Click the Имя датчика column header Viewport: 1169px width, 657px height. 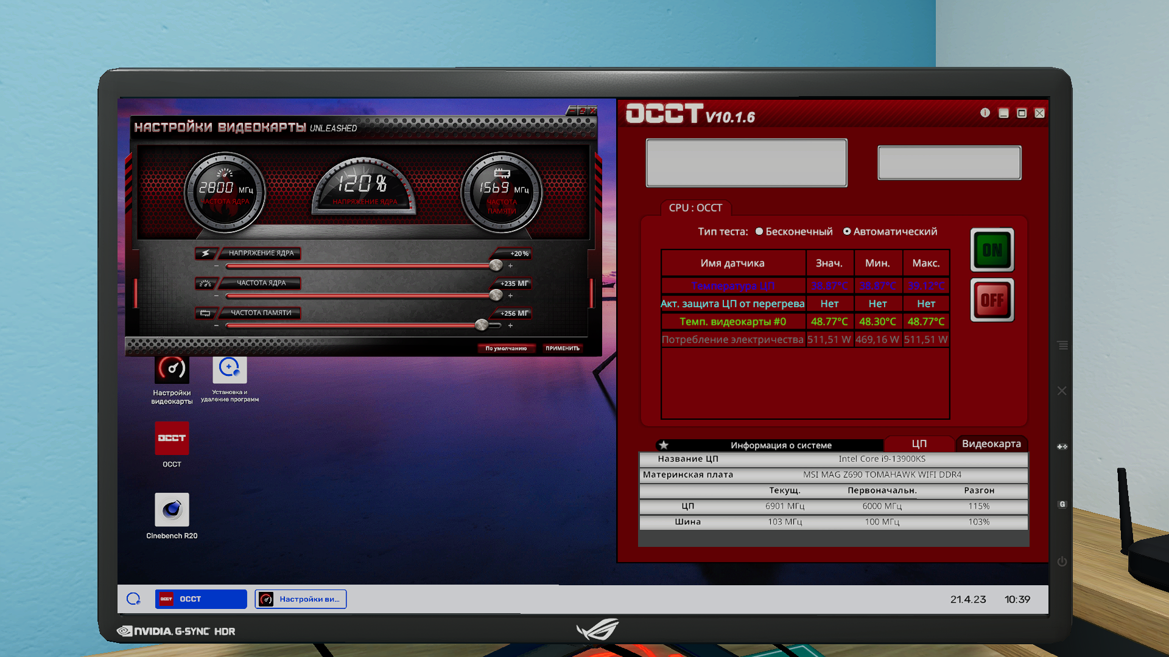[732, 263]
